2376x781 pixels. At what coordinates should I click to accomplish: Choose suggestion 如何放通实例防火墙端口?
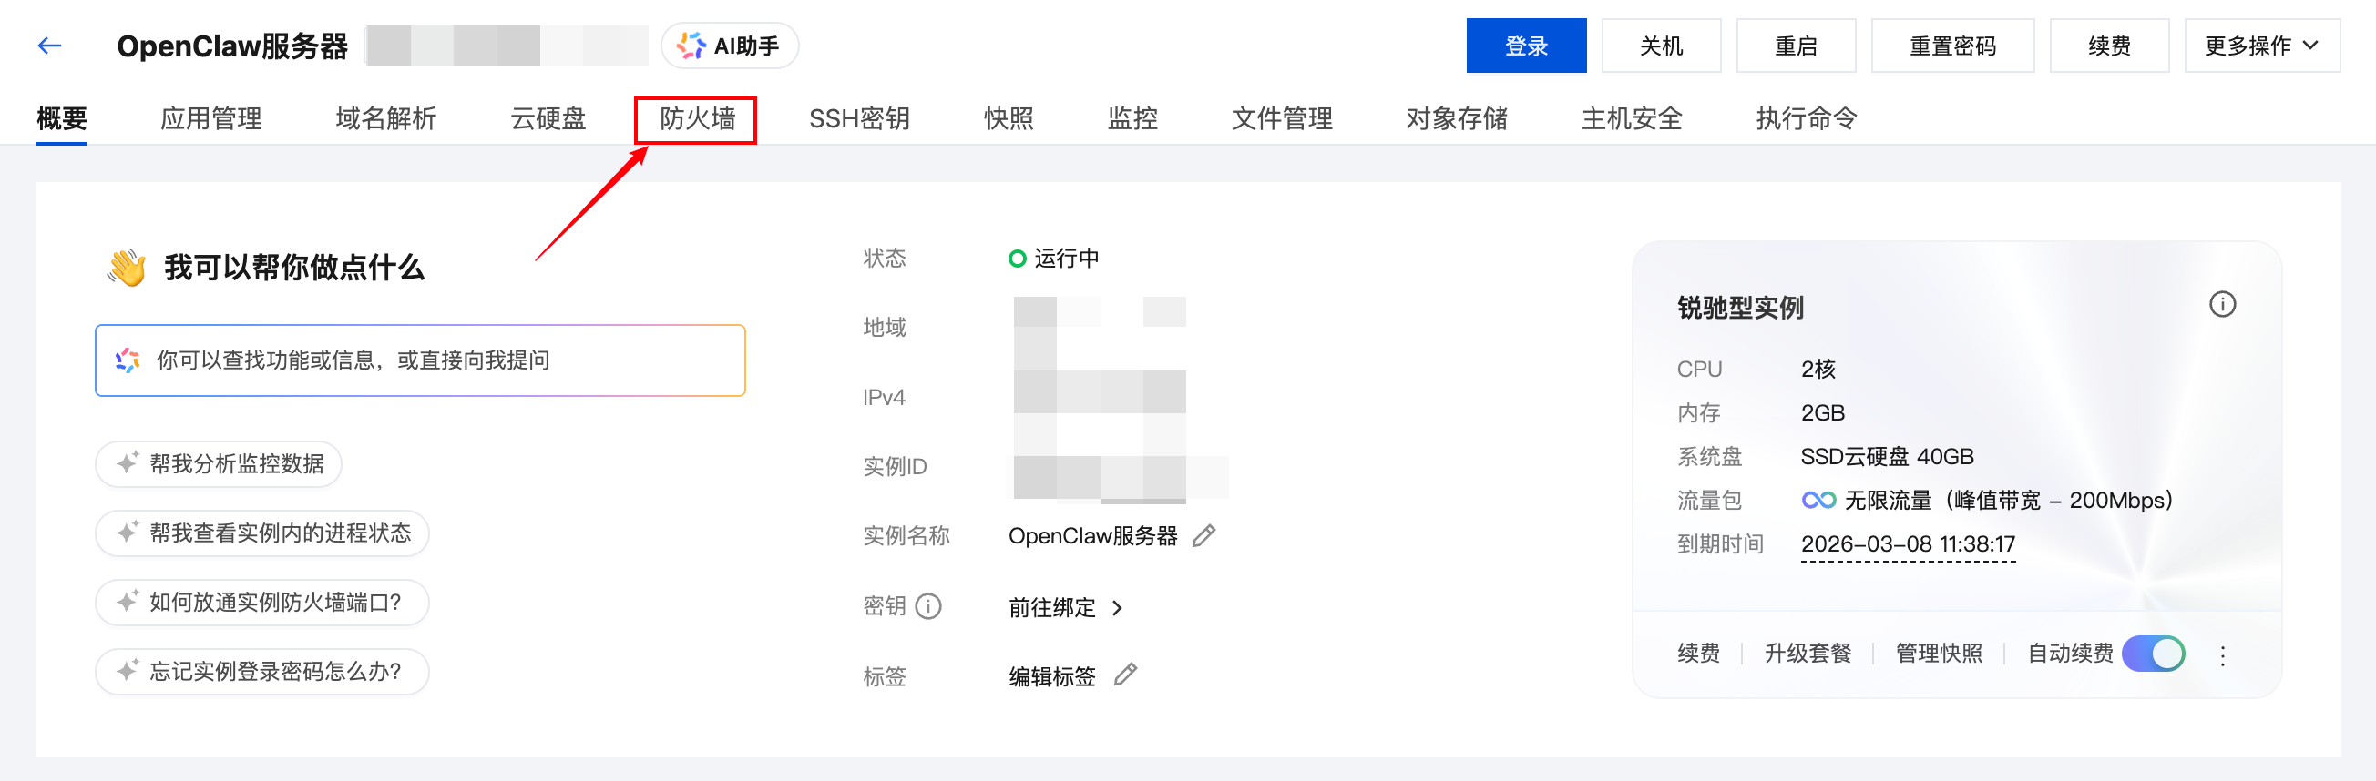[262, 602]
